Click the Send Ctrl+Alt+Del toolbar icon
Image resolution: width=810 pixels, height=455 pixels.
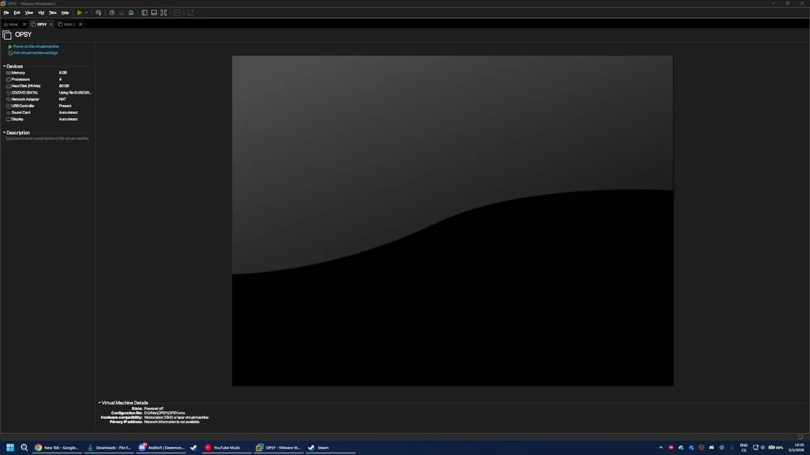98,13
